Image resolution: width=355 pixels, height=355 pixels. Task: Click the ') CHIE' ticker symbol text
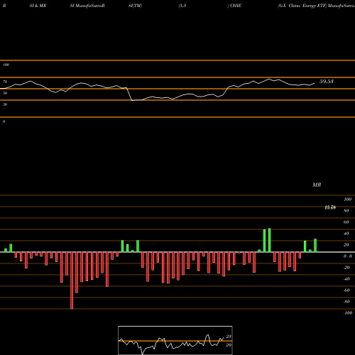point(234,6)
